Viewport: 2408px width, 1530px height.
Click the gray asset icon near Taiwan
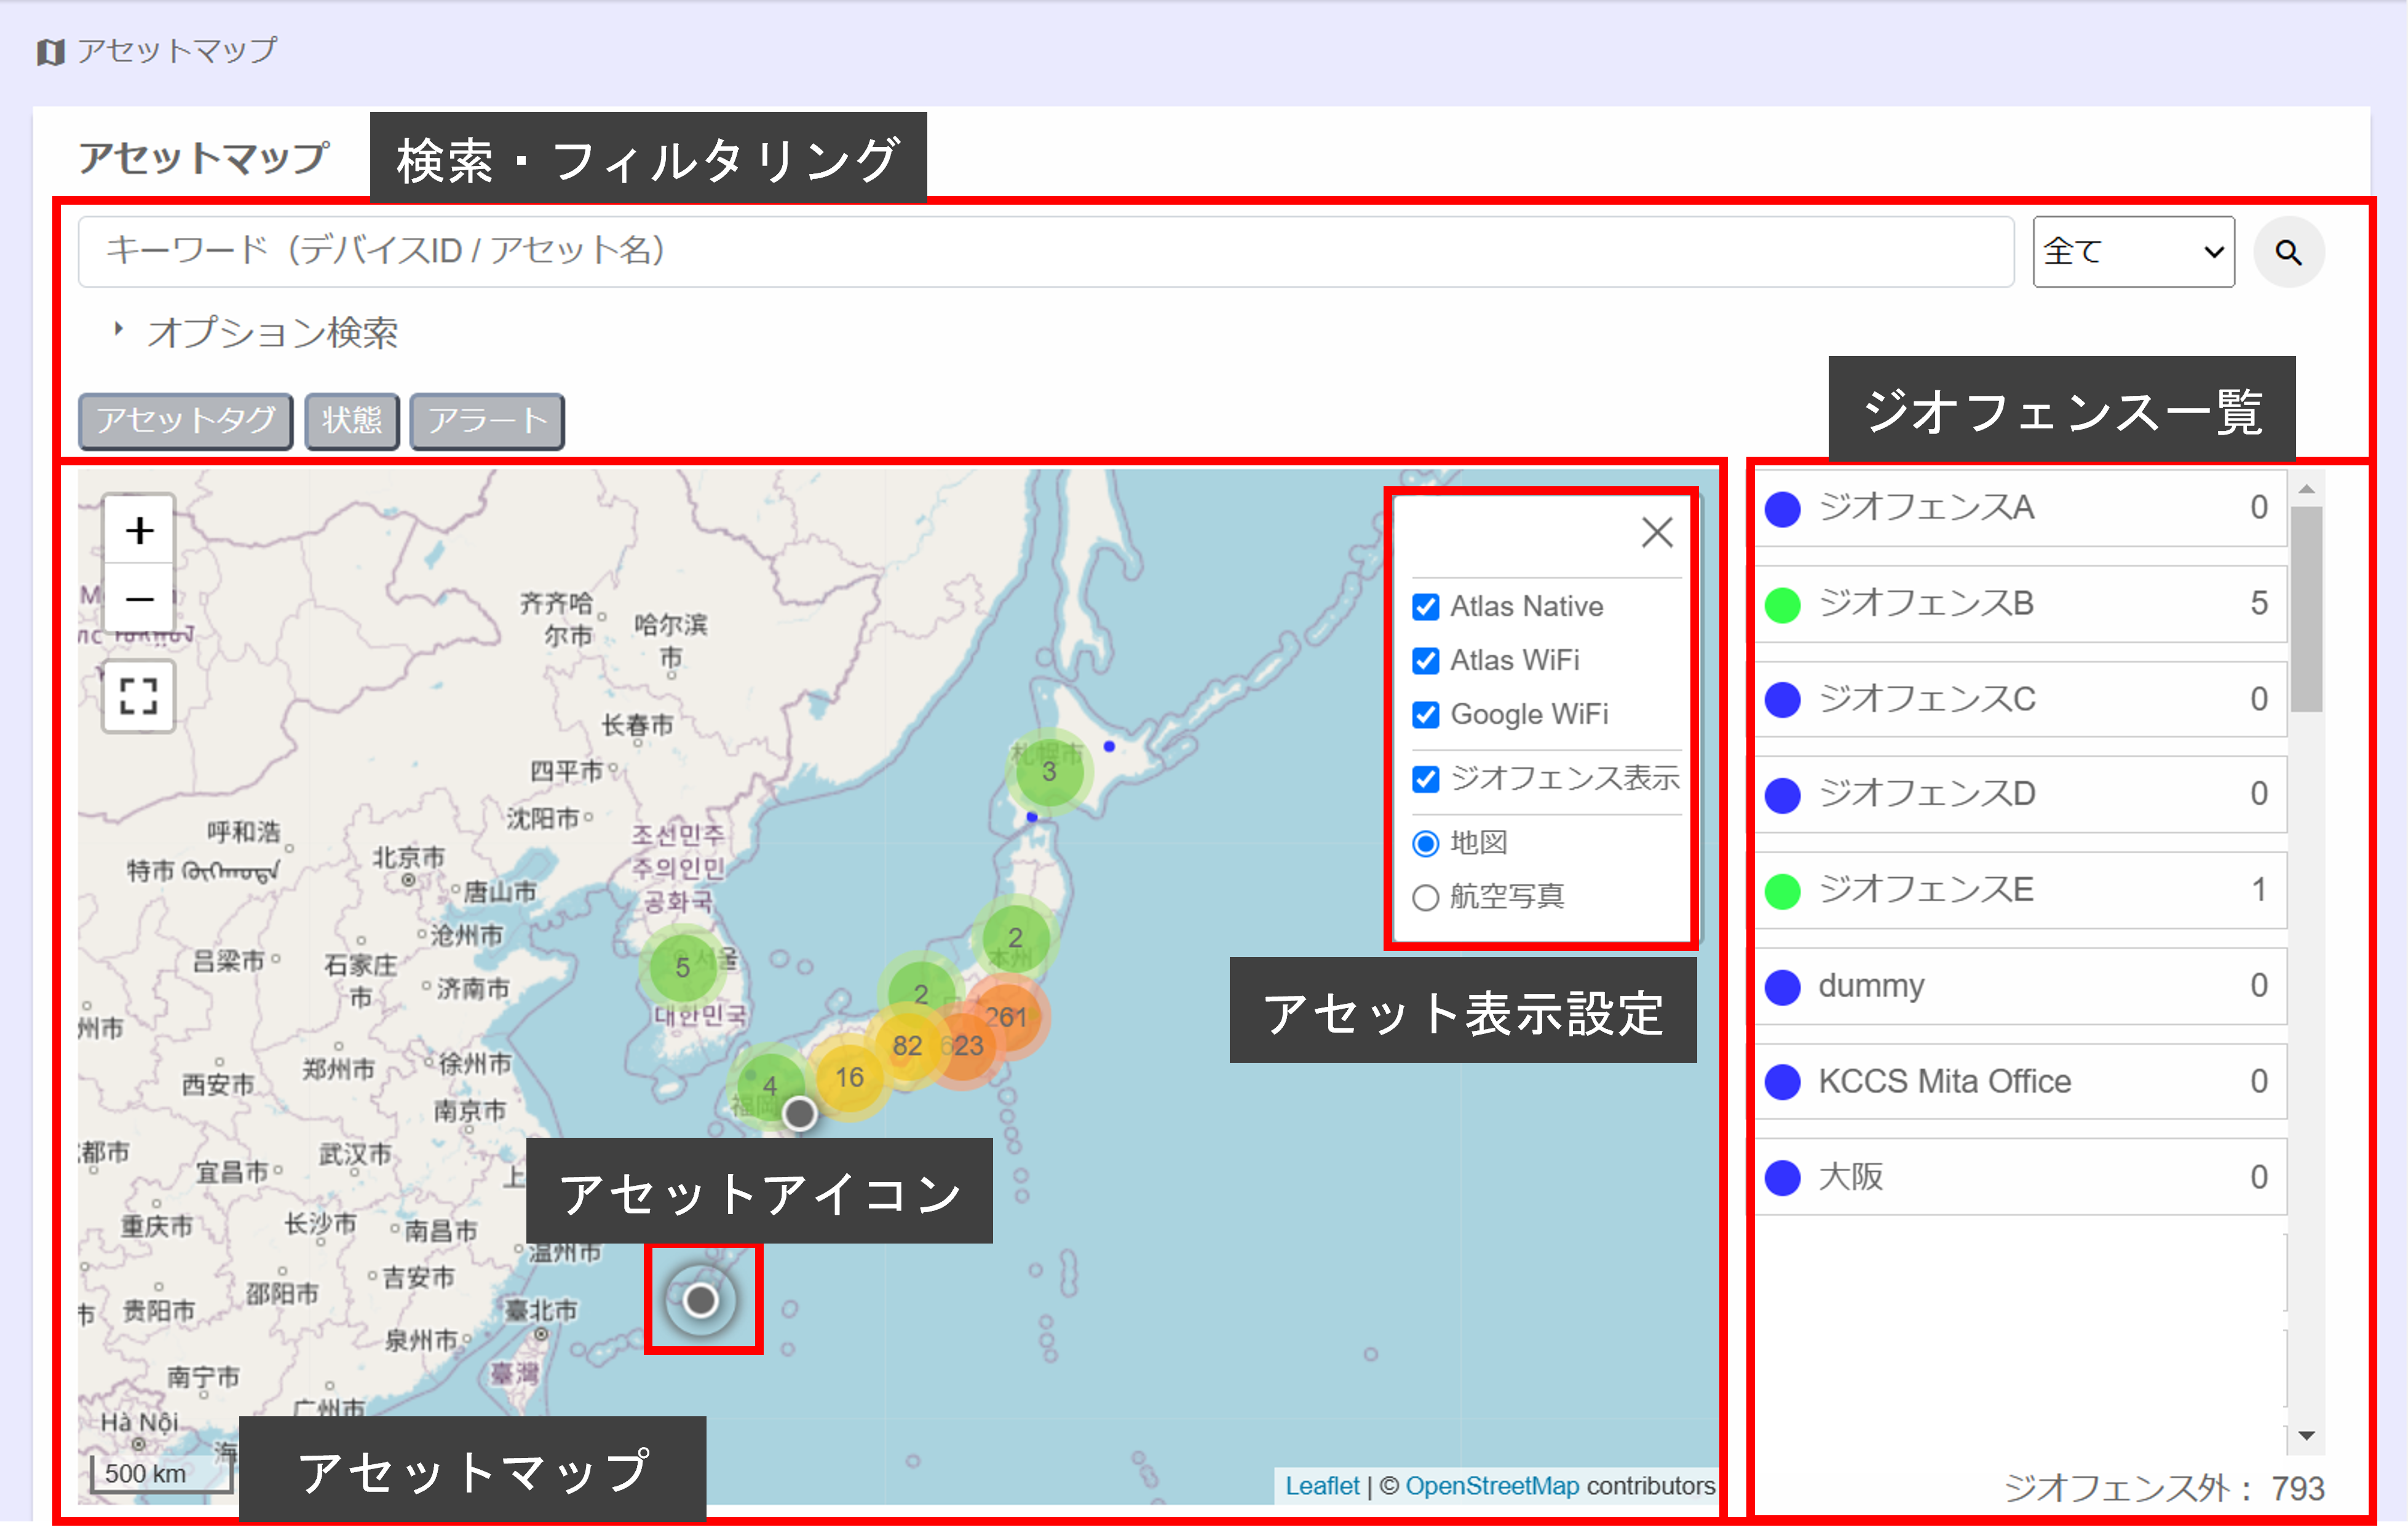tap(701, 1299)
